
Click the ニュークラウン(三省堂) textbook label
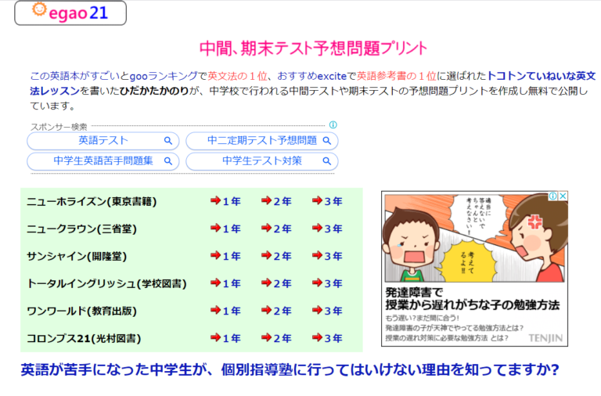pos(81,229)
